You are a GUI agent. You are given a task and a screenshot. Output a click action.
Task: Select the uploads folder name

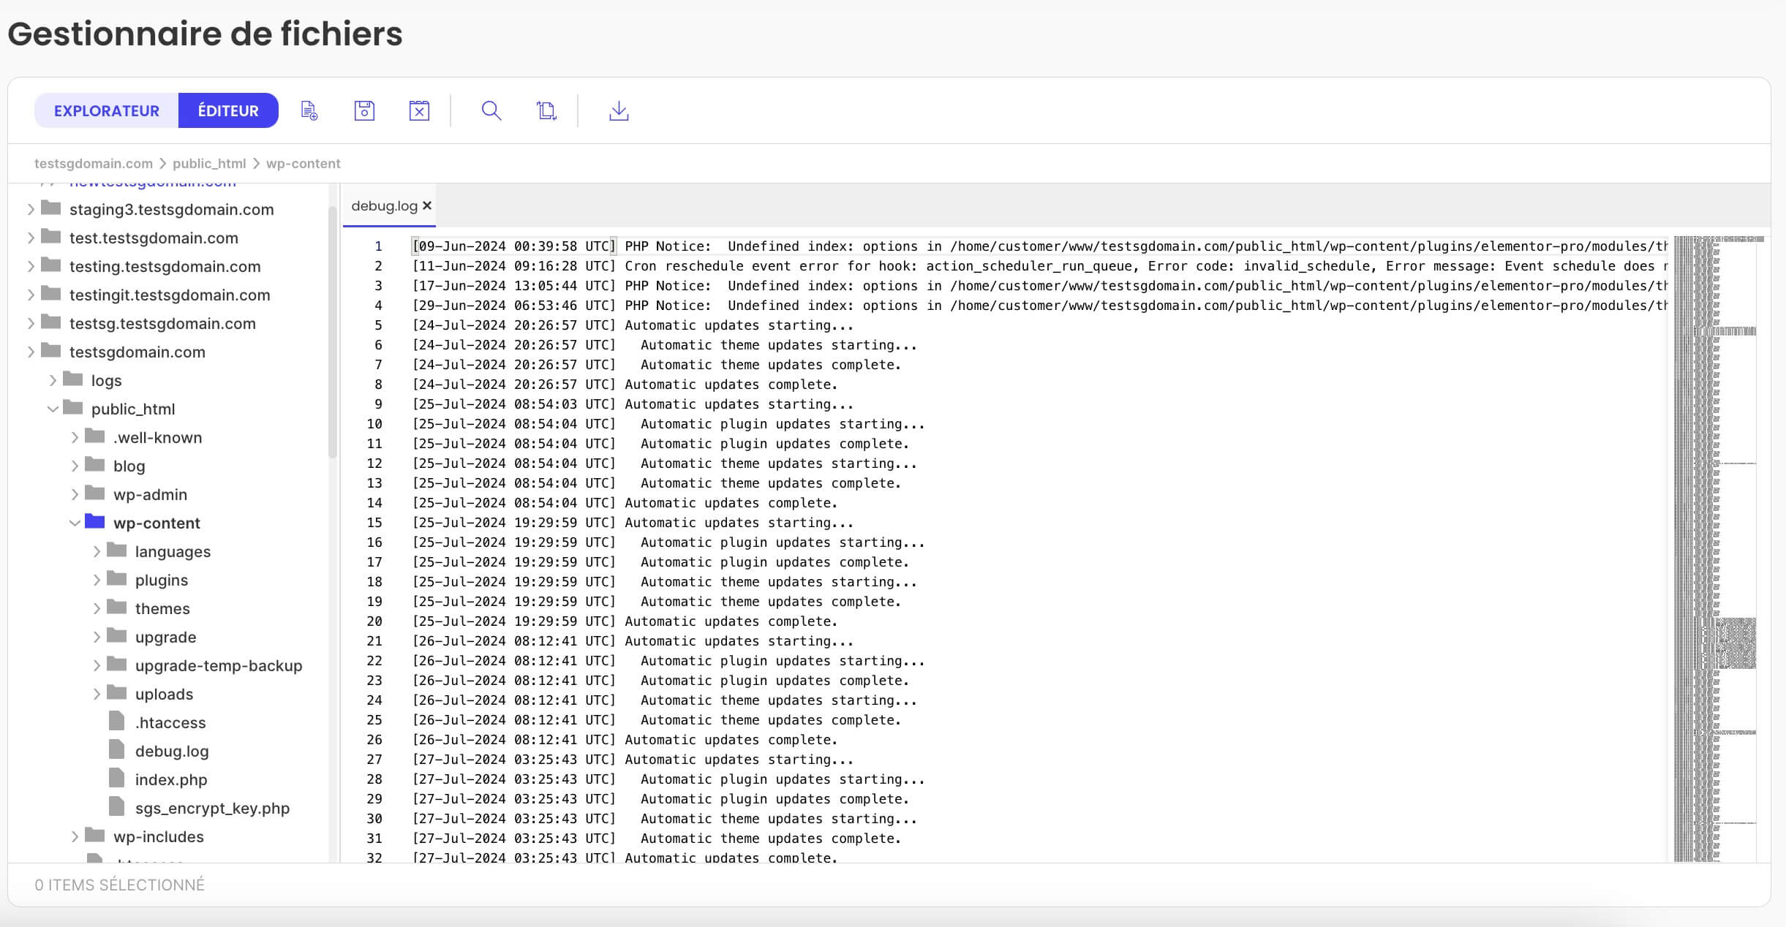click(x=164, y=694)
